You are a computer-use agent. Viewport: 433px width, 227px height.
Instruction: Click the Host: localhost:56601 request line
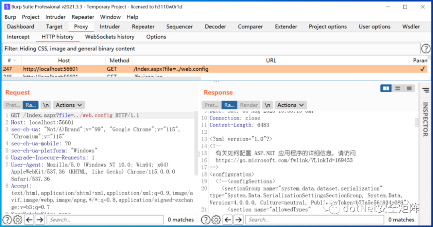(x=42, y=122)
